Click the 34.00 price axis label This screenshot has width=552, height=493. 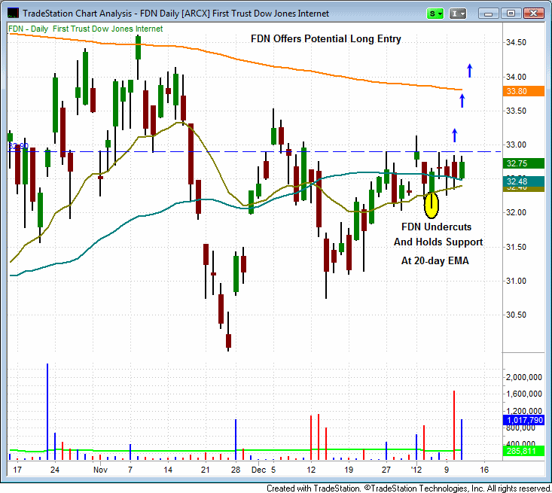516,77
